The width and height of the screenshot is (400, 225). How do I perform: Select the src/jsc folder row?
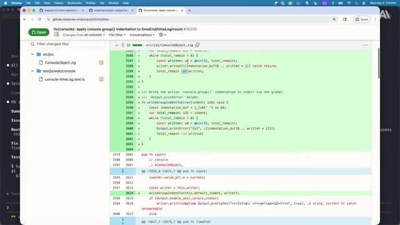click(x=67, y=54)
